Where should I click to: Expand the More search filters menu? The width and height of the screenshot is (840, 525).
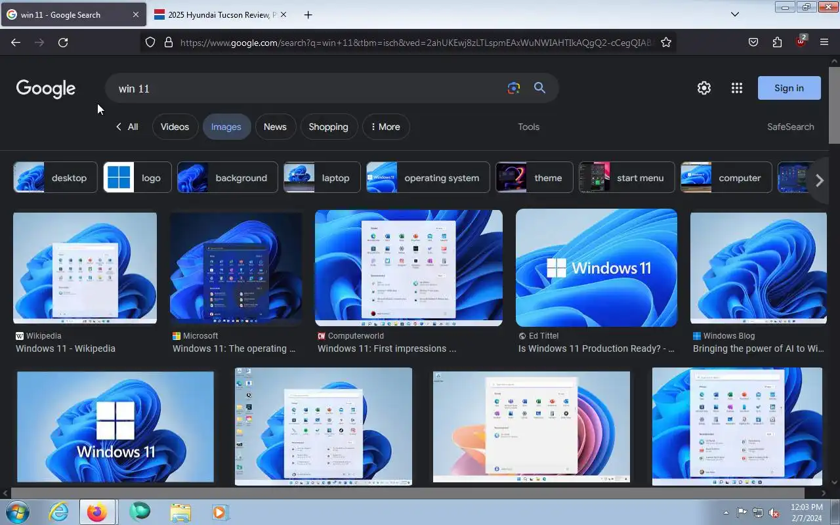click(386, 127)
